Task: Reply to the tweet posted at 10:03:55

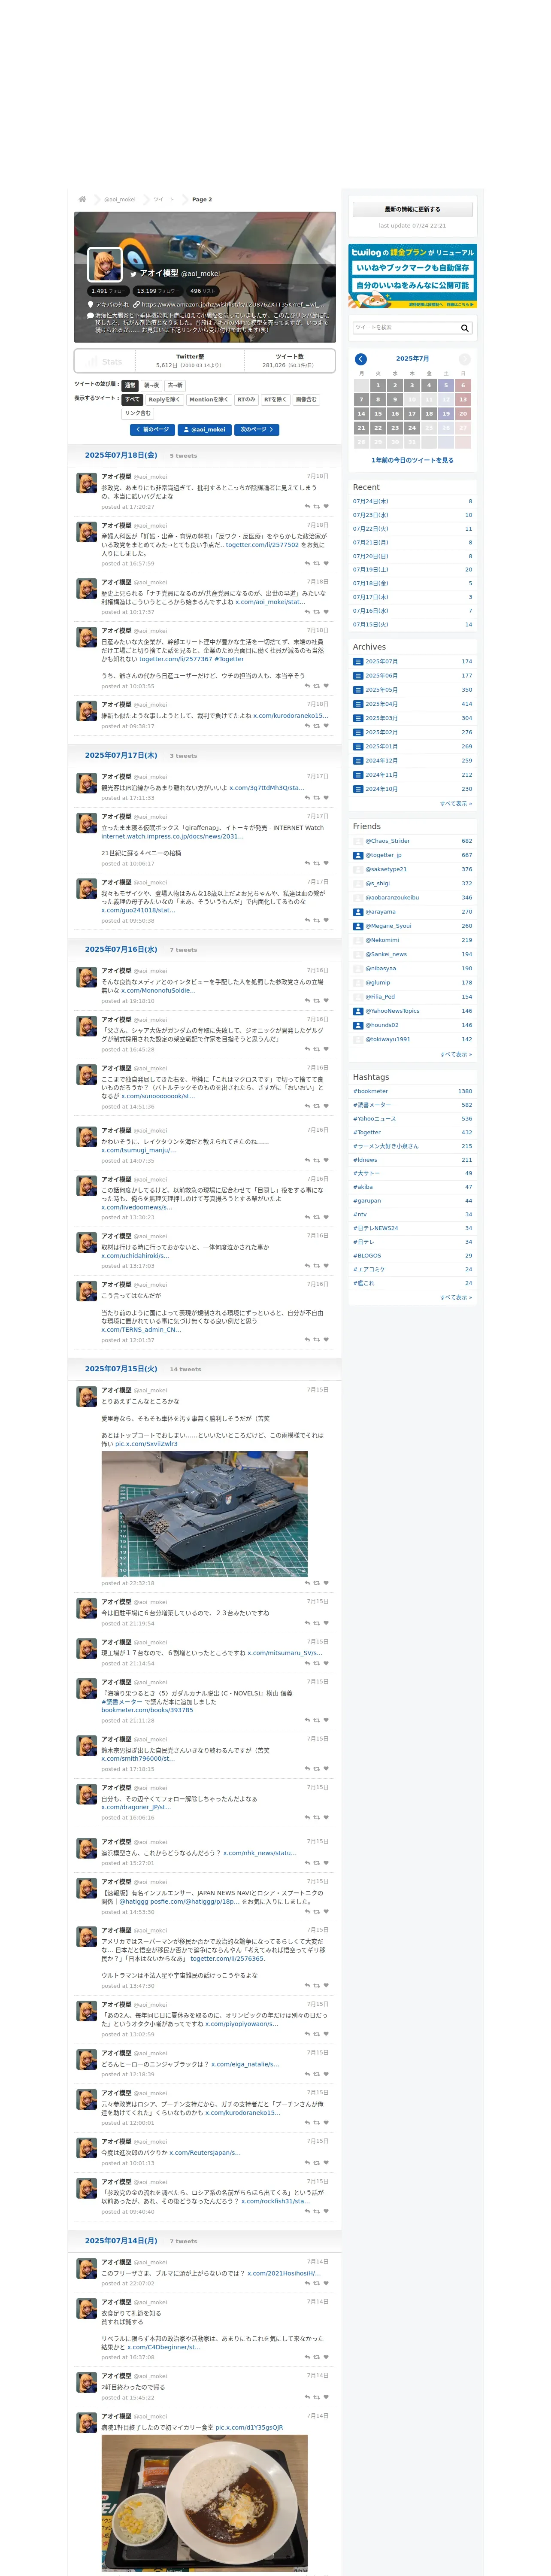Action: pos(307,686)
